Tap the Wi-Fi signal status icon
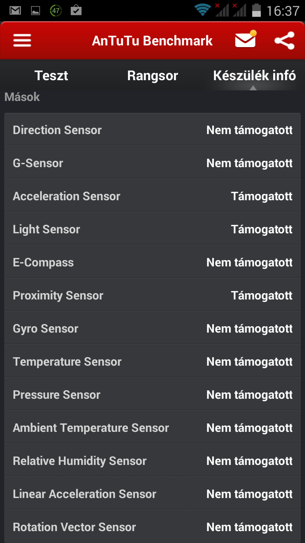The height and width of the screenshot is (543, 305). 202,10
